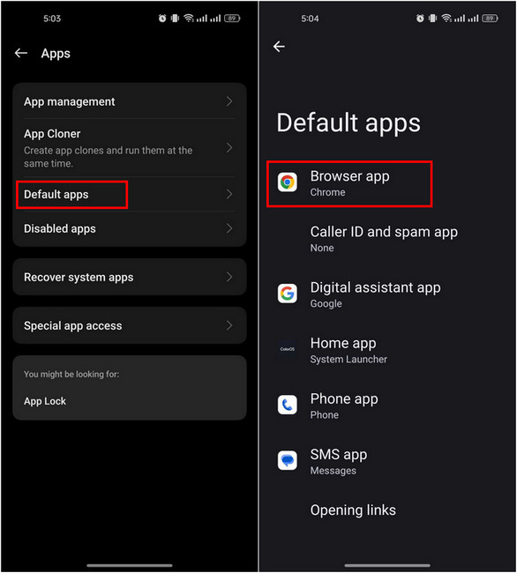Viewport: 517px width, 573px height.
Task: Tap chevron on Disabled apps row
Action: tap(229, 228)
